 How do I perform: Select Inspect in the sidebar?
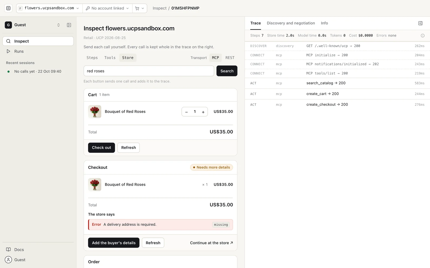click(x=38, y=41)
